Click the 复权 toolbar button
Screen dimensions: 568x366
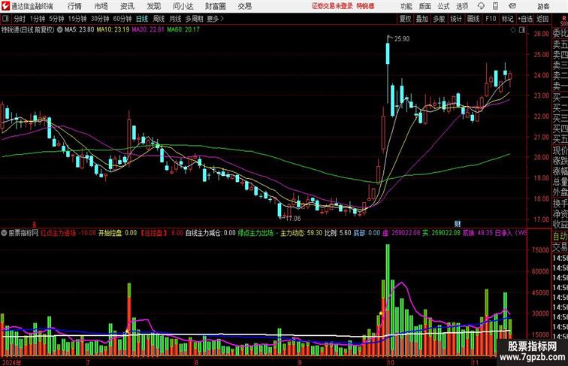tap(405, 19)
